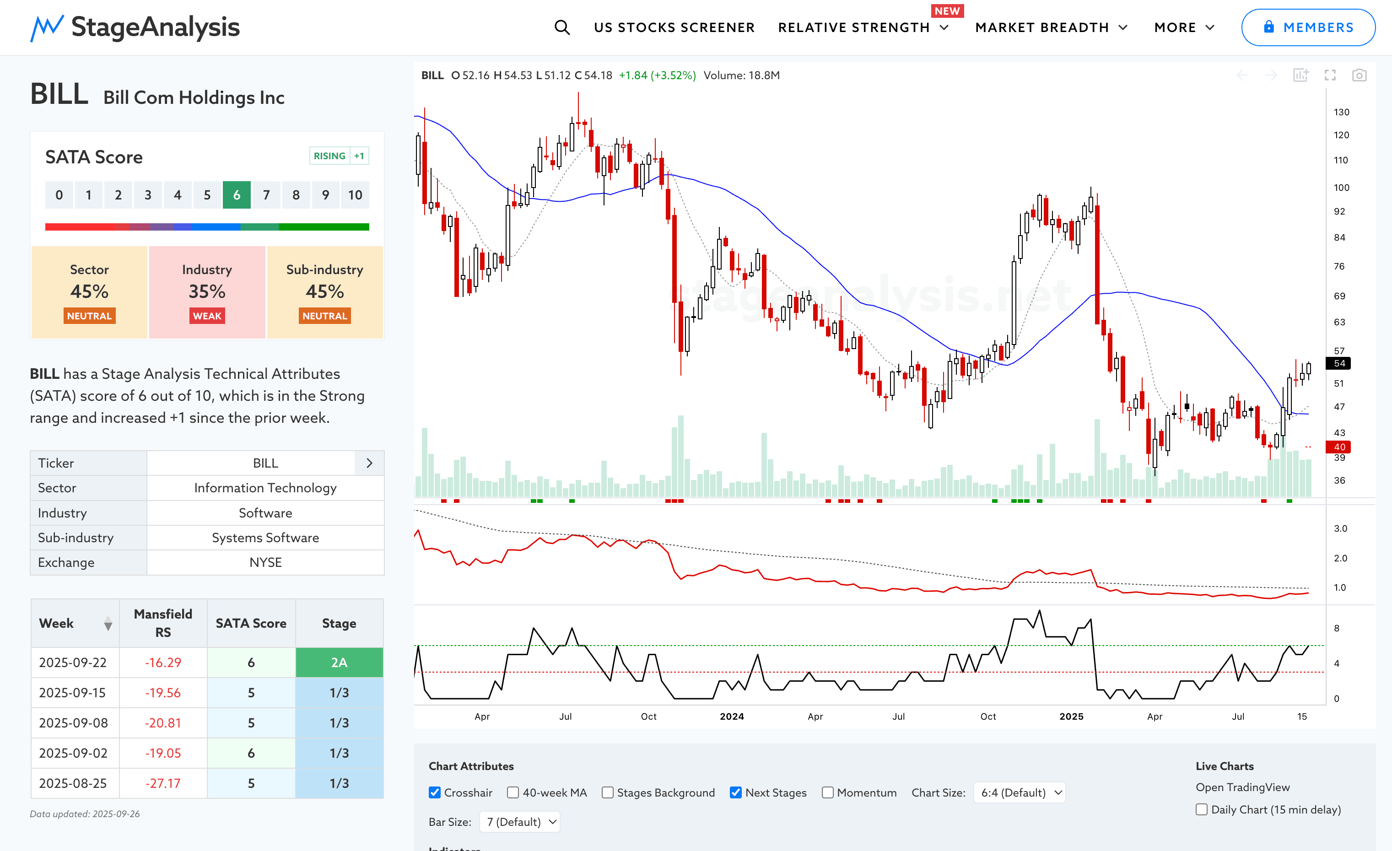Expand the Market Breadth menu
Image resolution: width=1392 pixels, height=851 pixels.
tap(1052, 27)
